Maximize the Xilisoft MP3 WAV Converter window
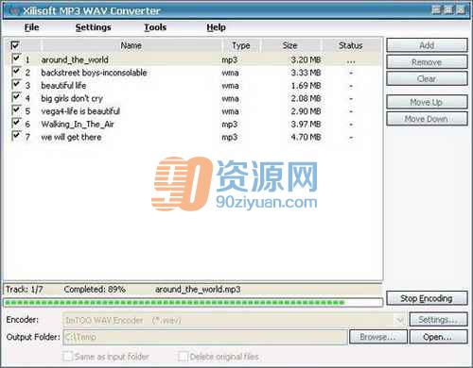The height and width of the screenshot is (368, 473). coord(448,9)
